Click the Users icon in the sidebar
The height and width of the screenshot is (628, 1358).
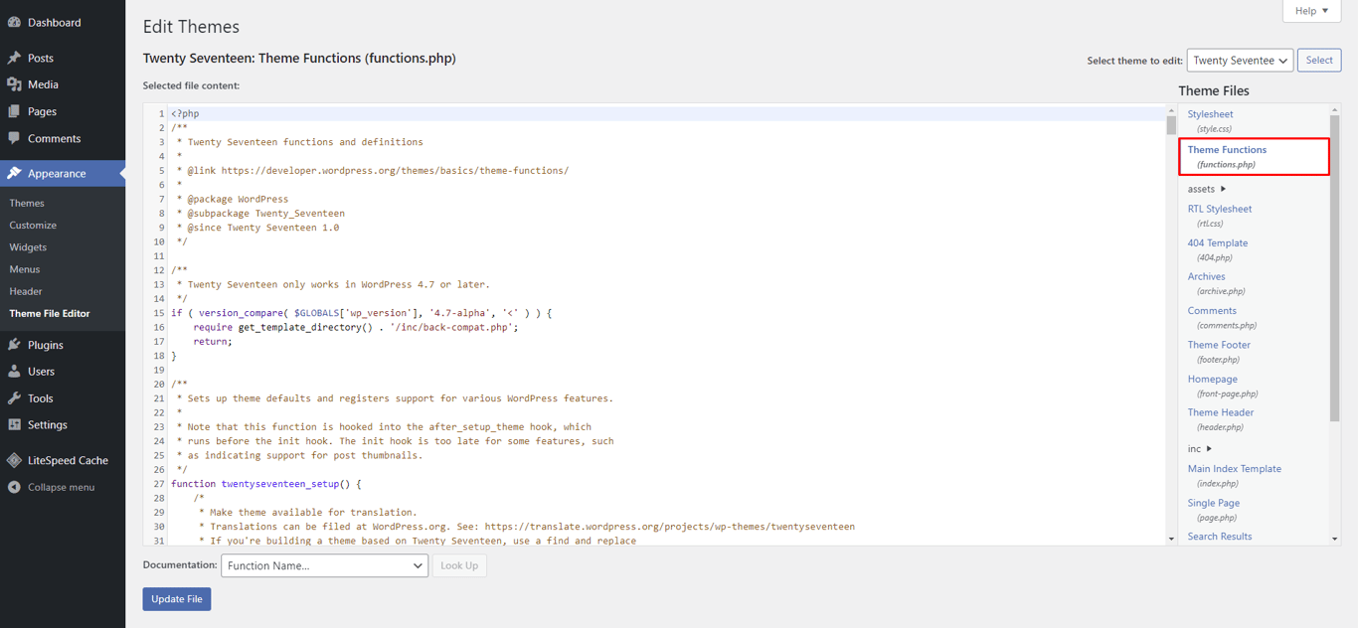click(x=13, y=371)
